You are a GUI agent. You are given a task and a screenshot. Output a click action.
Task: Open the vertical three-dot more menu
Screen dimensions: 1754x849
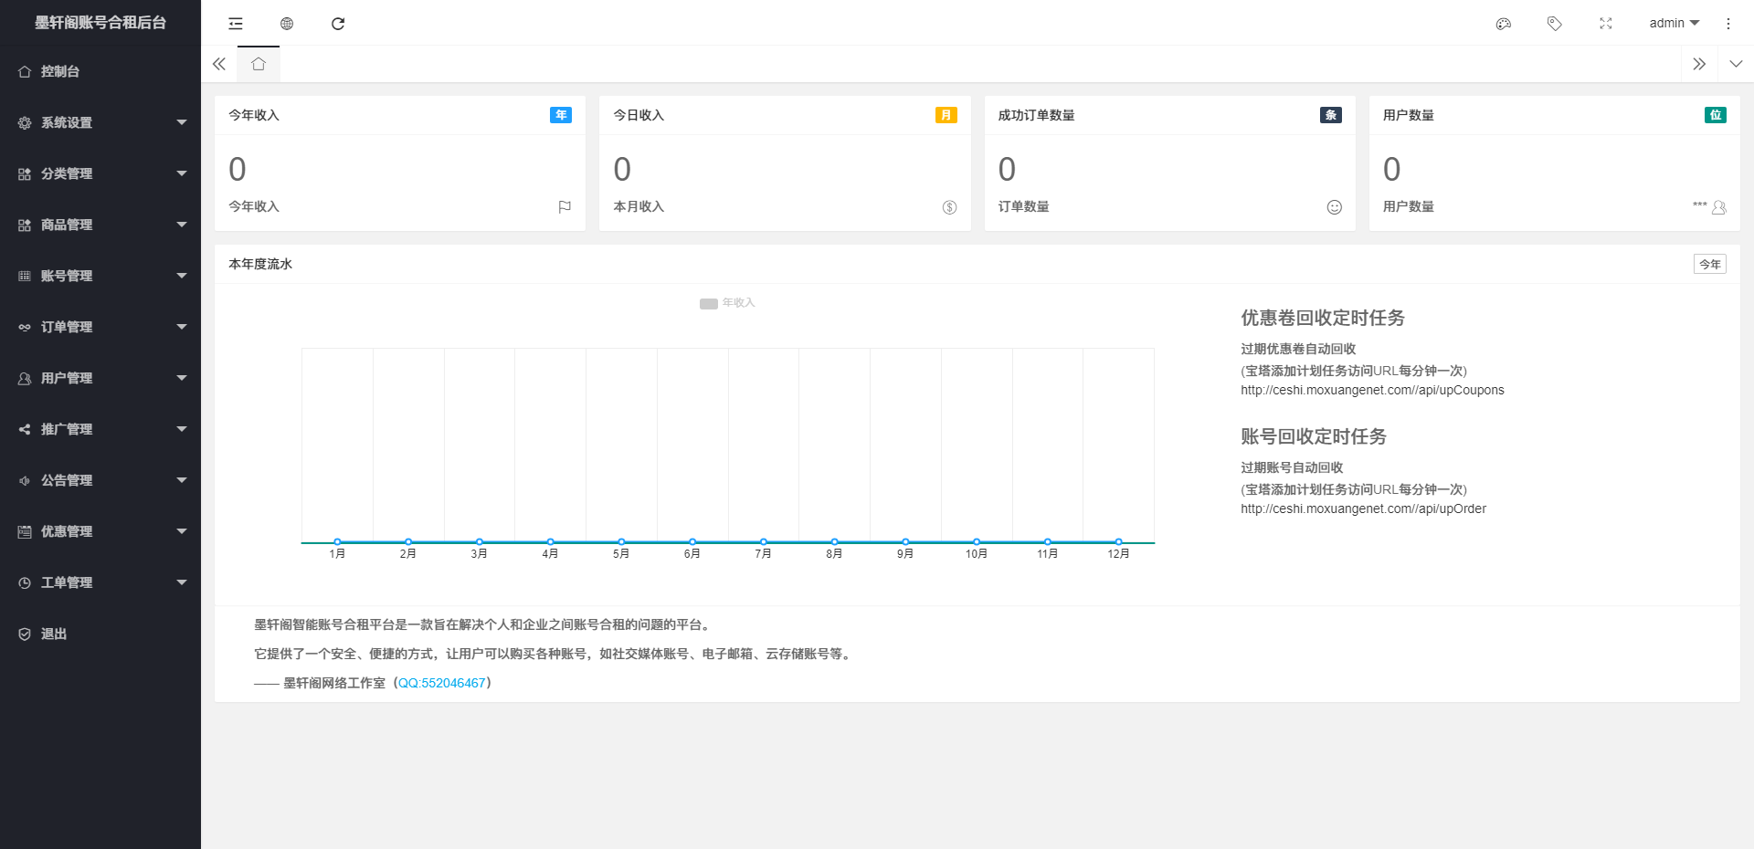point(1728,24)
